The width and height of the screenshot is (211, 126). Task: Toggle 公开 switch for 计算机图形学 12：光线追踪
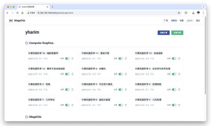click(174, 58)
